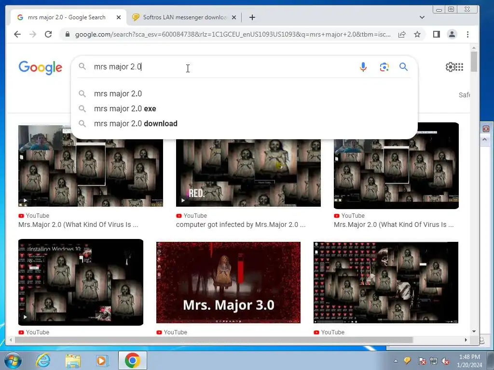Click YouTube source under Mrs. Major 3.0 image

pos(172,332)
